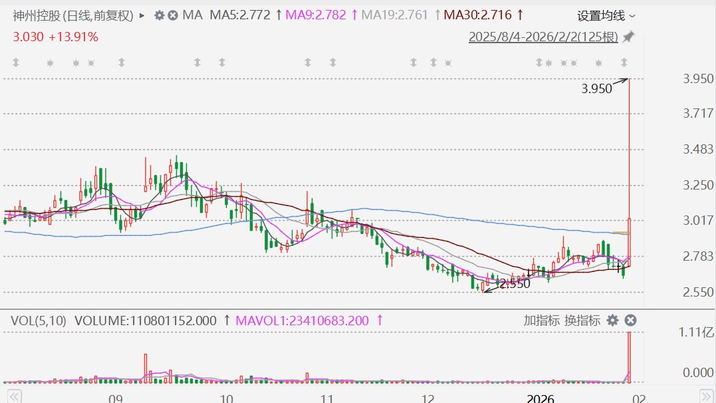The height and width of the screenshot is (403, 716).
Task: Click the 2.550 low price annotation
Action: (515, 284)
